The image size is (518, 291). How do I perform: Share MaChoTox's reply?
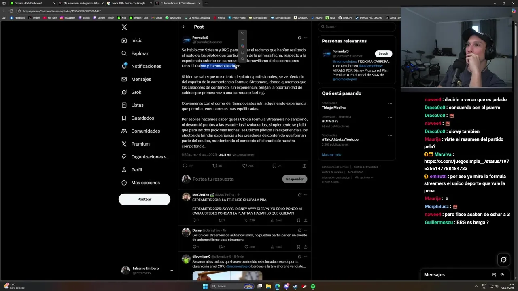[x=306, y=220]
